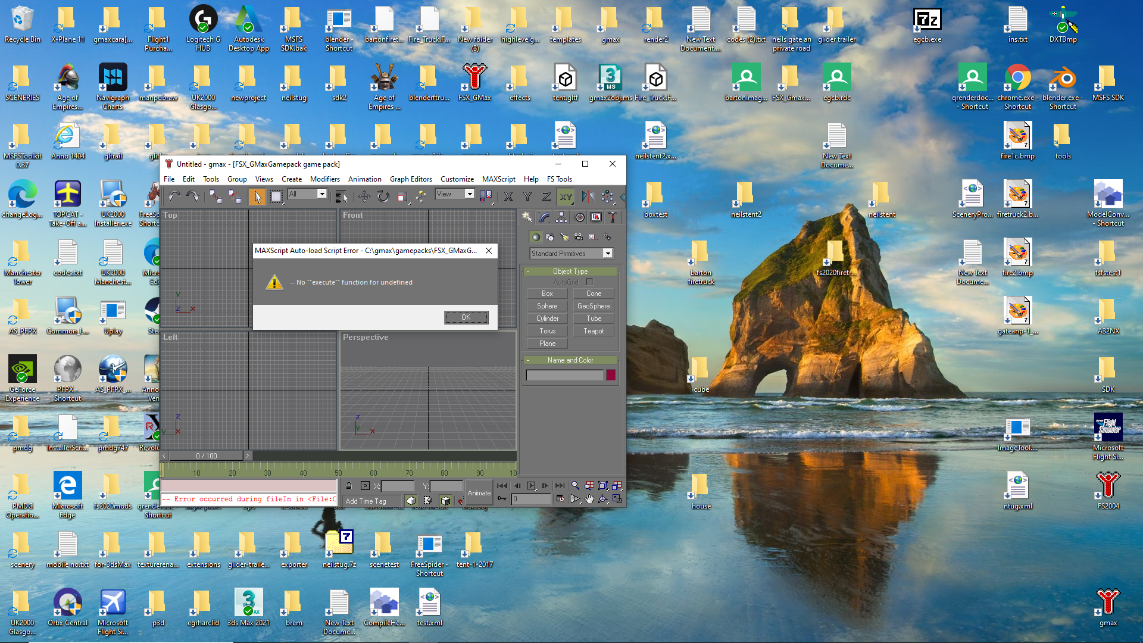Click the GeoSphere primitive button

coord(594,306)
